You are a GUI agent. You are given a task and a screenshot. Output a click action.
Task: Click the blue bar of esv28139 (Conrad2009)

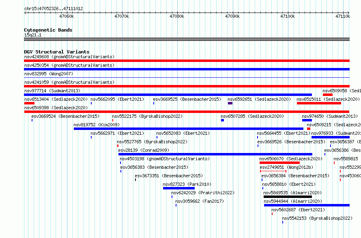pyautogui.click(x=215, y=154)
